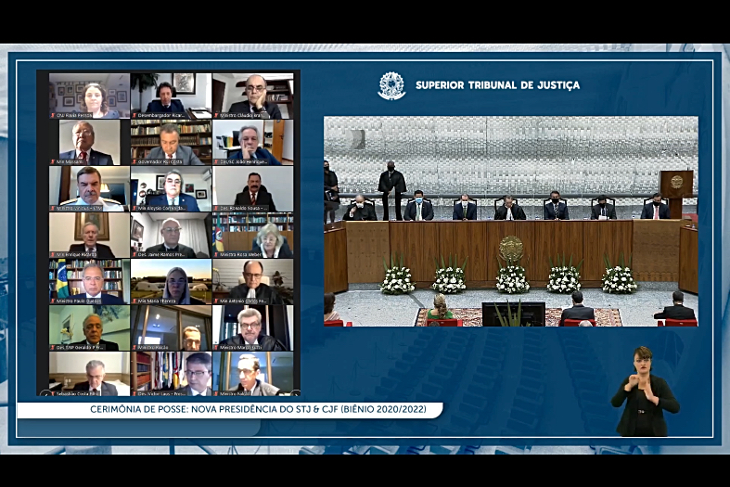The width and height of the screenshot is (730, 487).
Task: Click the sign language interpreter inset
Action: pos(645,391)
